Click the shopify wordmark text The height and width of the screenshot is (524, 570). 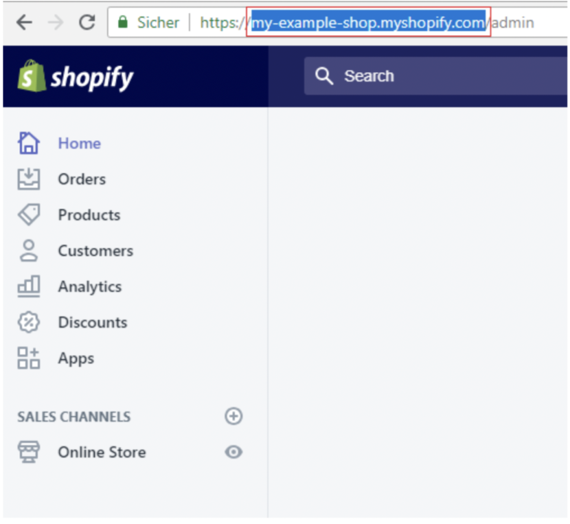click(92, 78)
